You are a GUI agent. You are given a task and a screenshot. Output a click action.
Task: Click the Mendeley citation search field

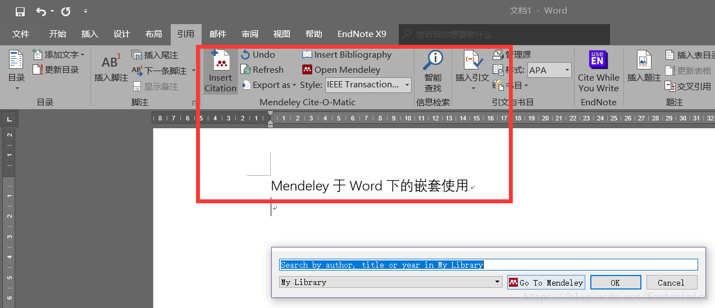489,264
